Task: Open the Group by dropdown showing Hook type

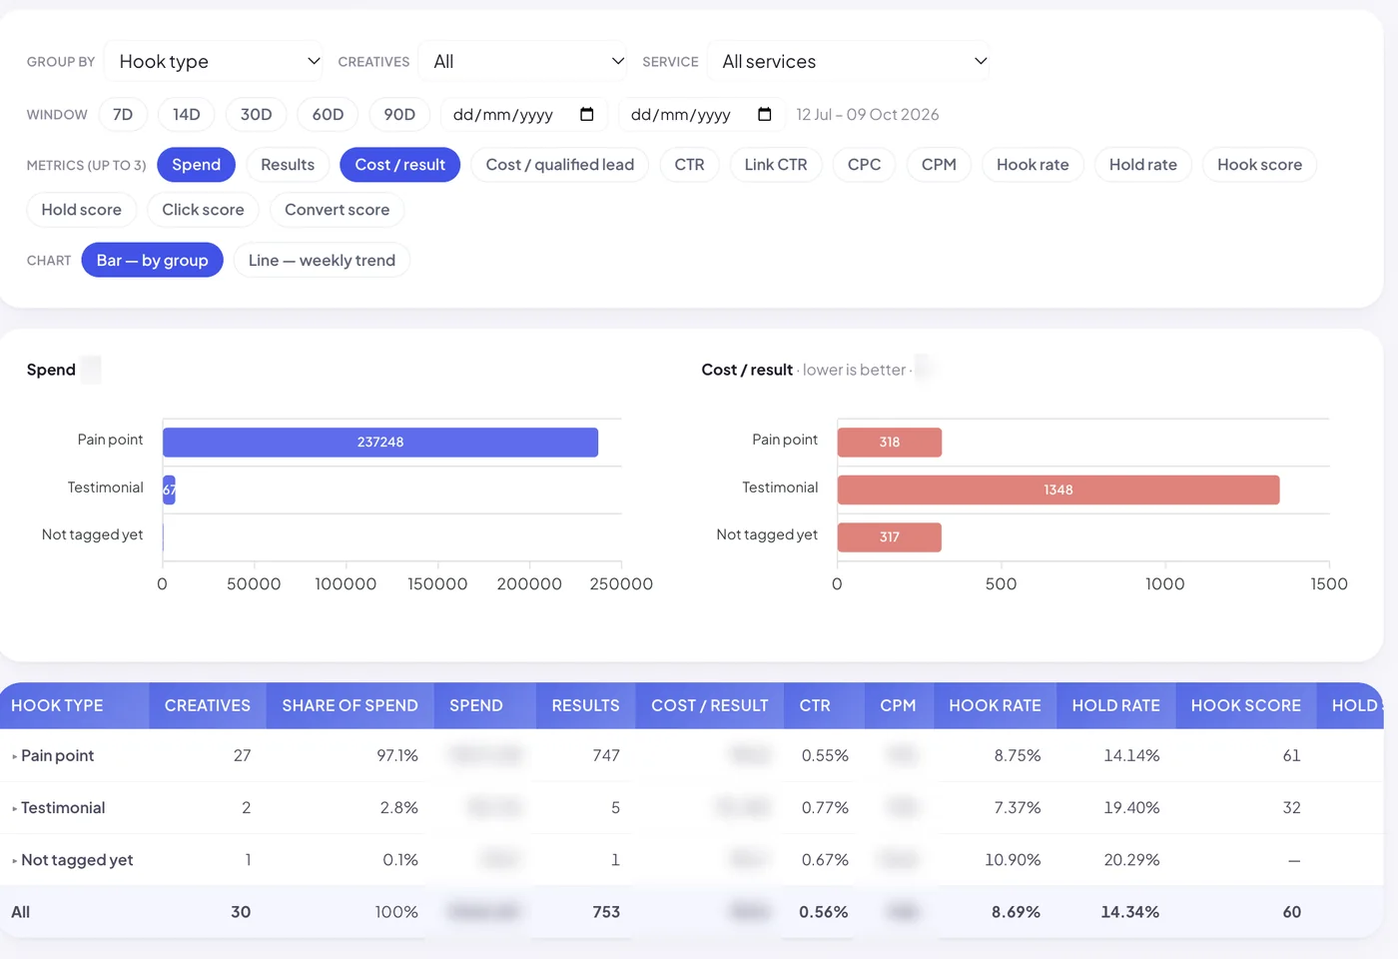Action: (x=214, y=61)
